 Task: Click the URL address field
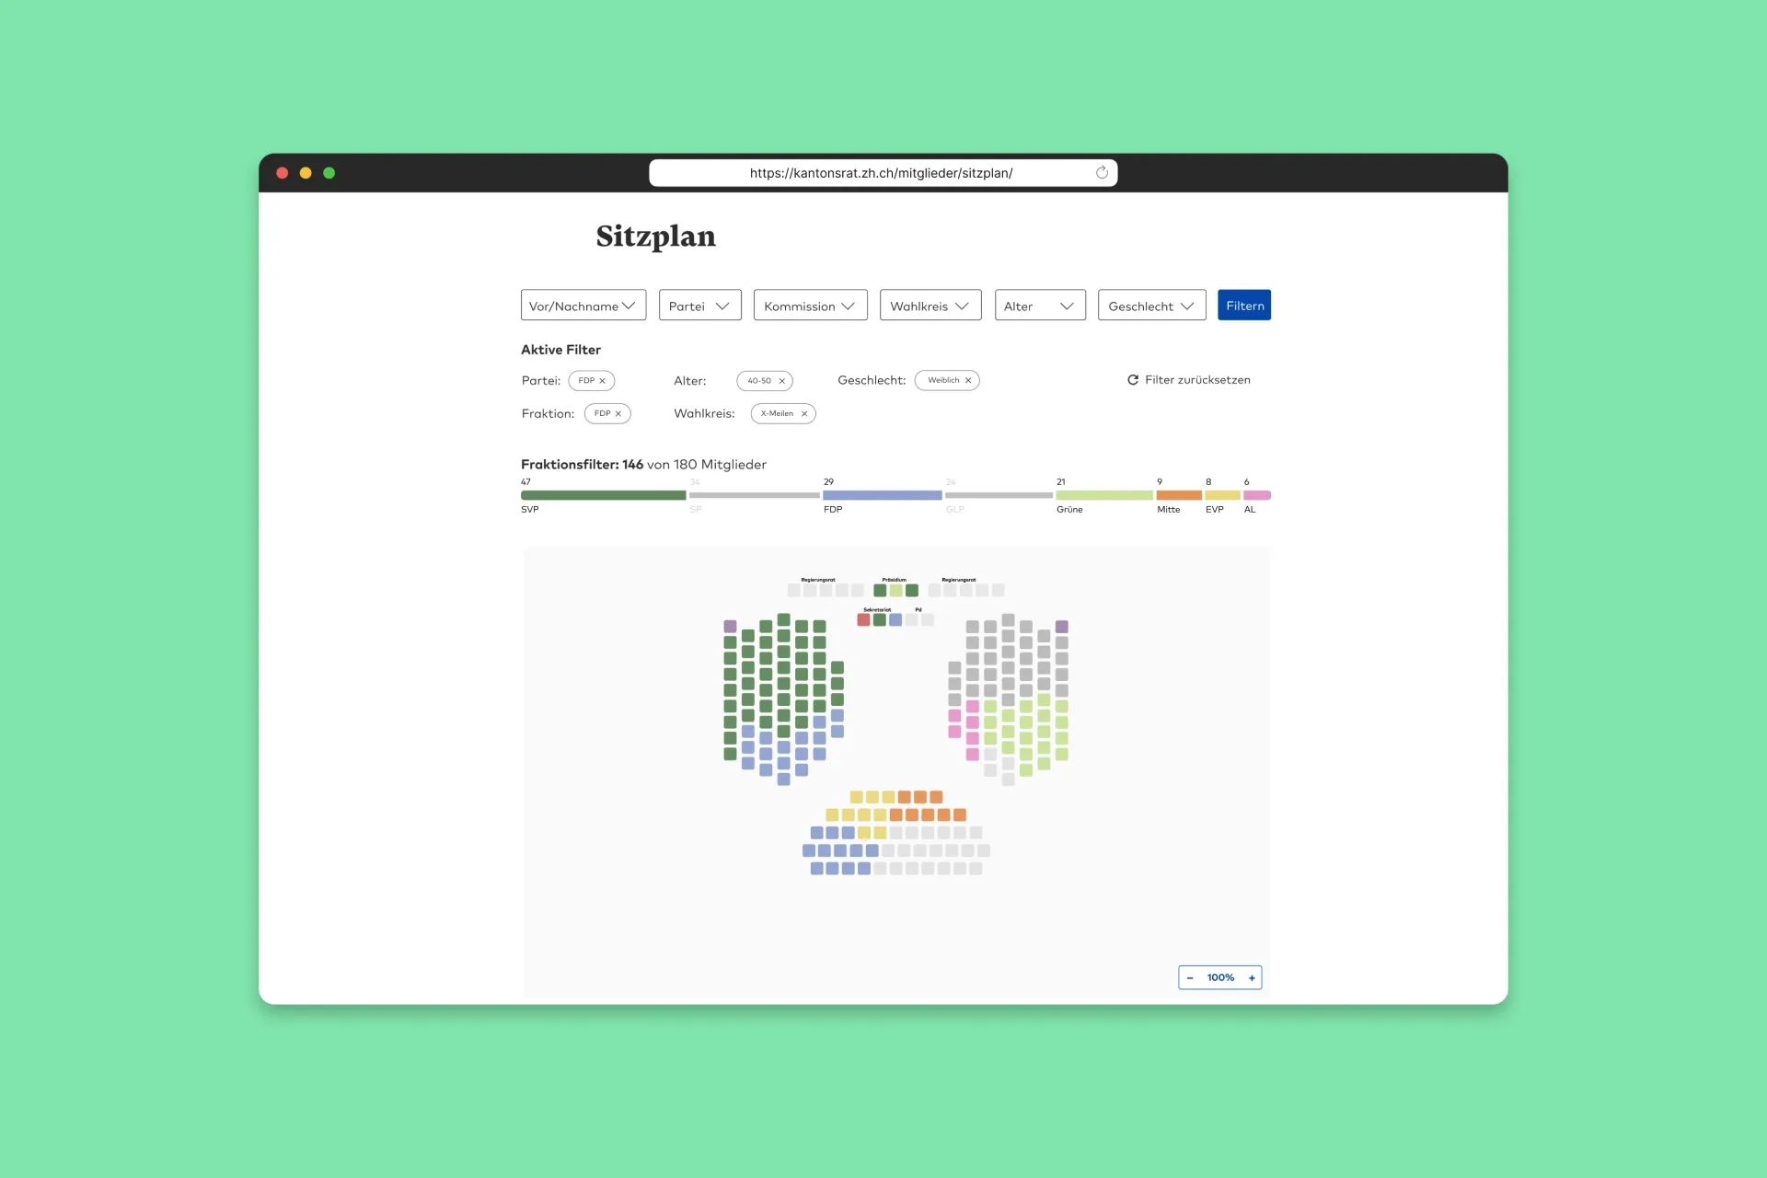(881, 173)
